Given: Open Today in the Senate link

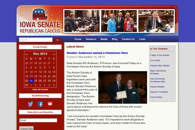Looking at the screenshot, I should [160, 55].
